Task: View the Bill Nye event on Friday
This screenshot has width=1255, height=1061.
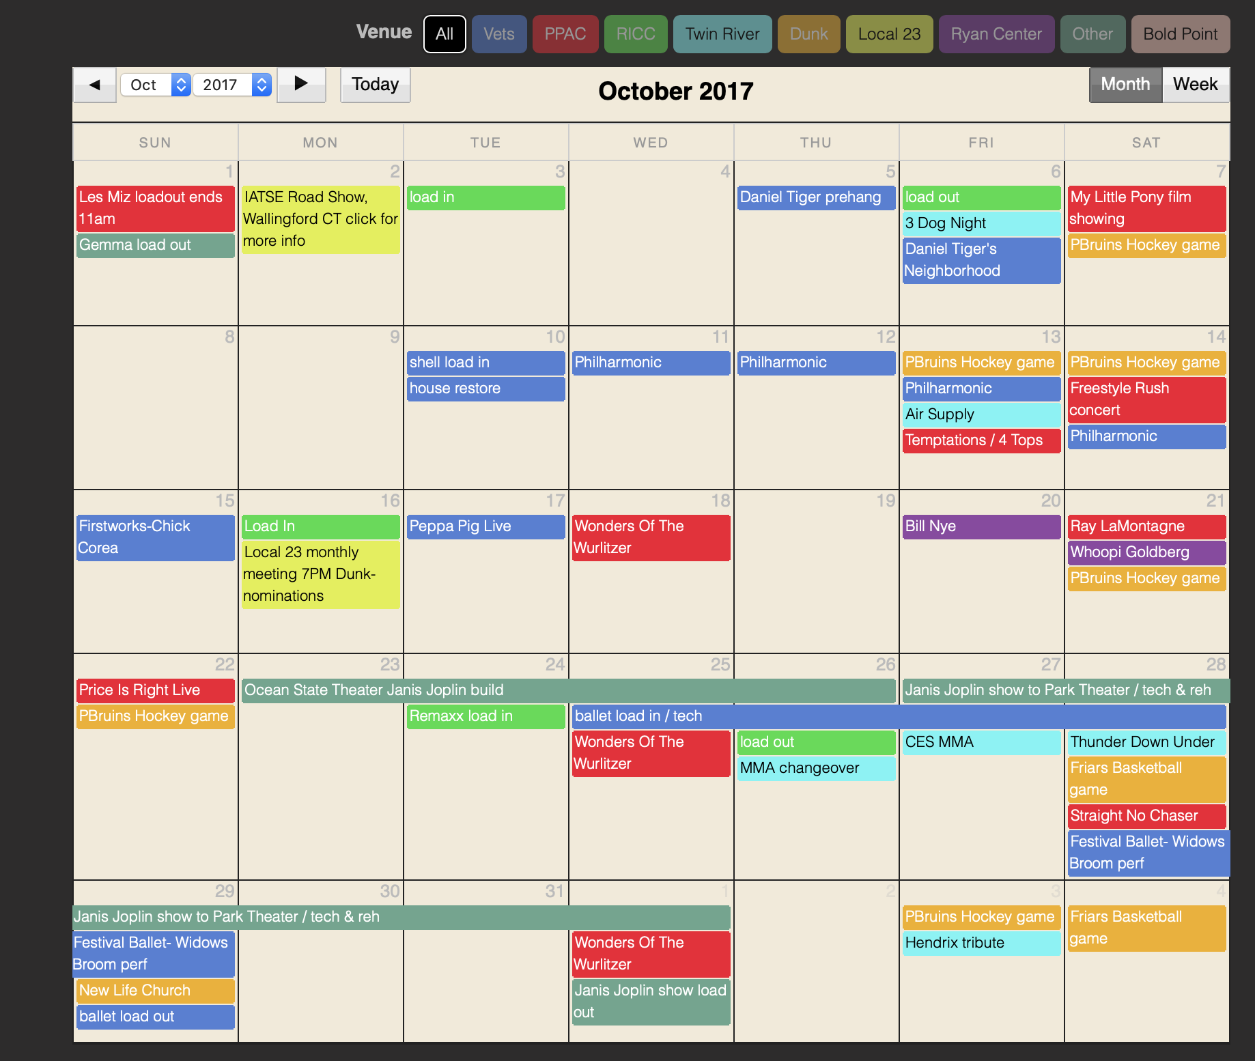Action: 981,526
